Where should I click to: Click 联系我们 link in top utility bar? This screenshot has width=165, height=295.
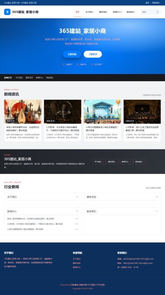pos(156,3)
